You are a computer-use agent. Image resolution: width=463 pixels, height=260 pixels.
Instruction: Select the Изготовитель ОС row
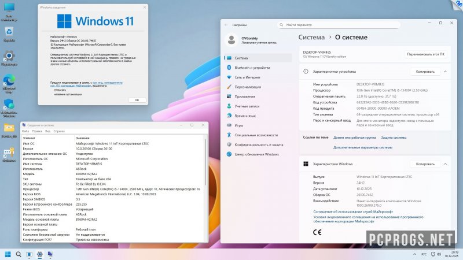coord(112,158)
